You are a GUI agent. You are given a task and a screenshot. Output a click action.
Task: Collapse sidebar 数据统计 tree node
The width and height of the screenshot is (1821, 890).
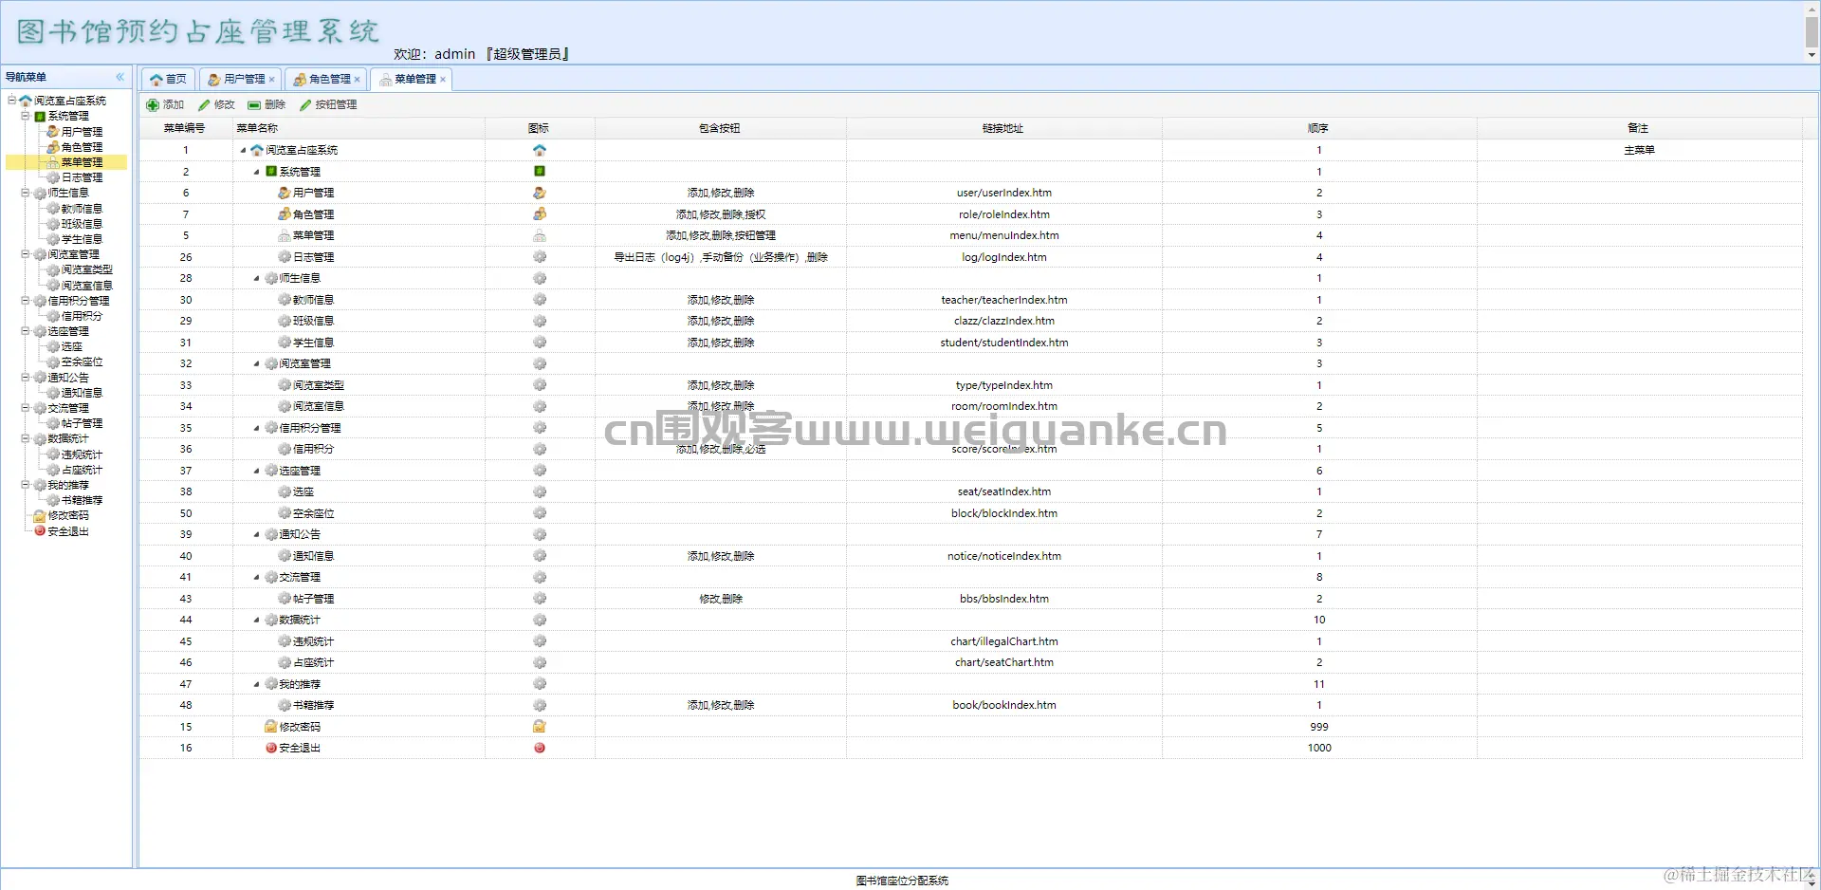point(26,438)
